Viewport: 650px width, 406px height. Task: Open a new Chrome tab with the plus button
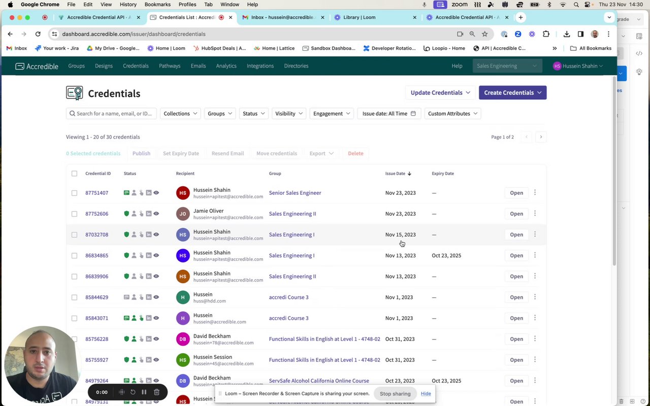click(521, 17)
